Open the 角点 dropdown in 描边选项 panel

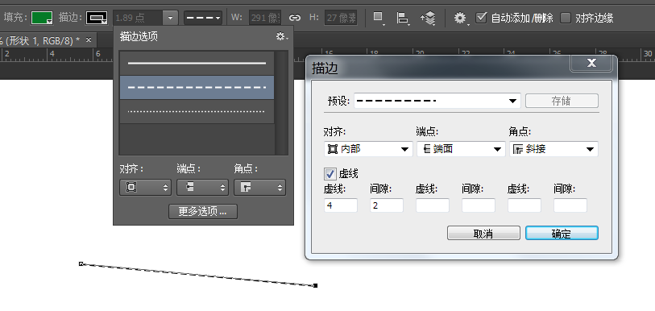click(260, 188)
